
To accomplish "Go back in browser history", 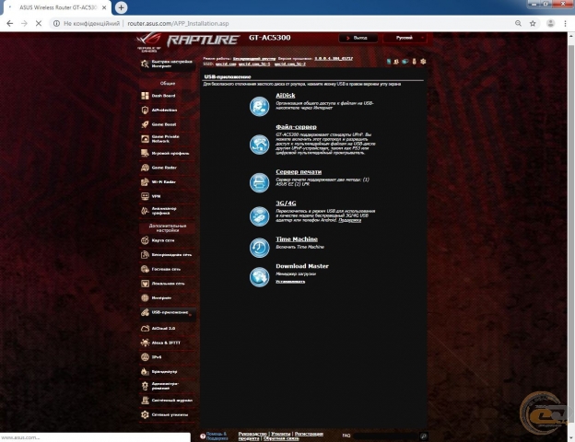I will (x=10, y=23).
